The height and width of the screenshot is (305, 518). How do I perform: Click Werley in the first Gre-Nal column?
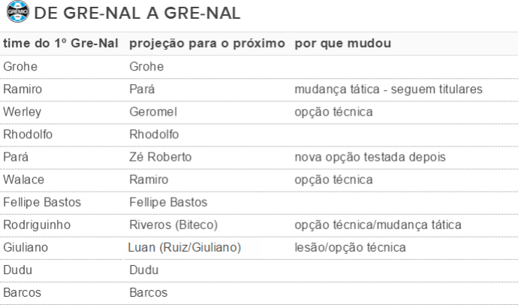(x=22, y=112)
